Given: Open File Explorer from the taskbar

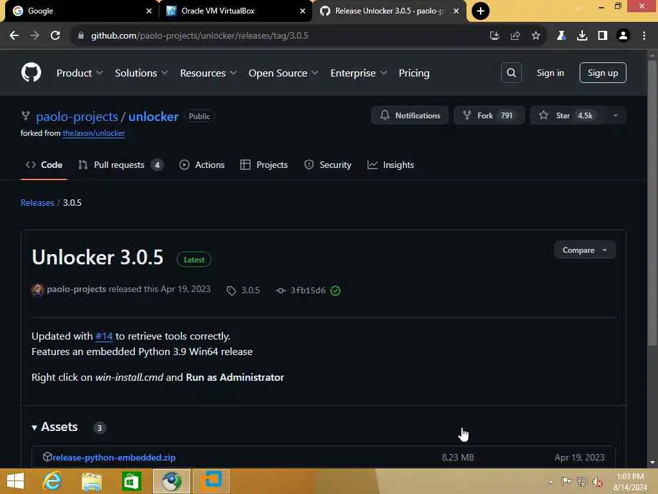Looking at the screenshot, I should point(91,481).
